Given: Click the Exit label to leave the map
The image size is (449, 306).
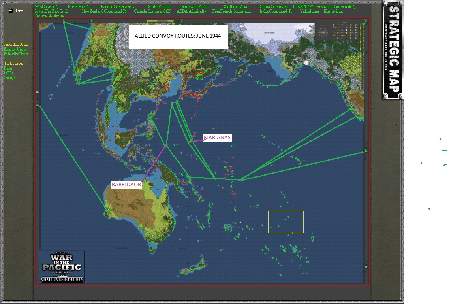Looking at the screenshot, I should click(x=19, y=11).
